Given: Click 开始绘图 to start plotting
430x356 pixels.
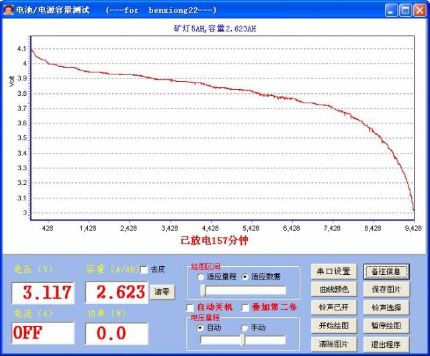Looking at the screenshot, I should (334, 326).
